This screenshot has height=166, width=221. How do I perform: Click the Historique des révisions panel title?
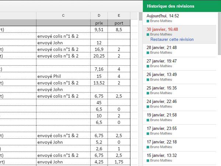point(171,6)
